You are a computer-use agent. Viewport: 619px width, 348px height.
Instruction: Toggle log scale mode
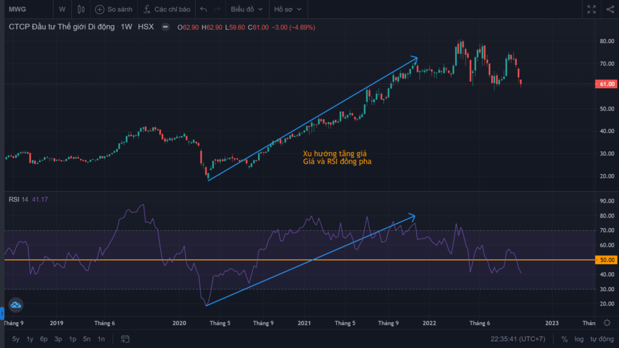[578, 339]
